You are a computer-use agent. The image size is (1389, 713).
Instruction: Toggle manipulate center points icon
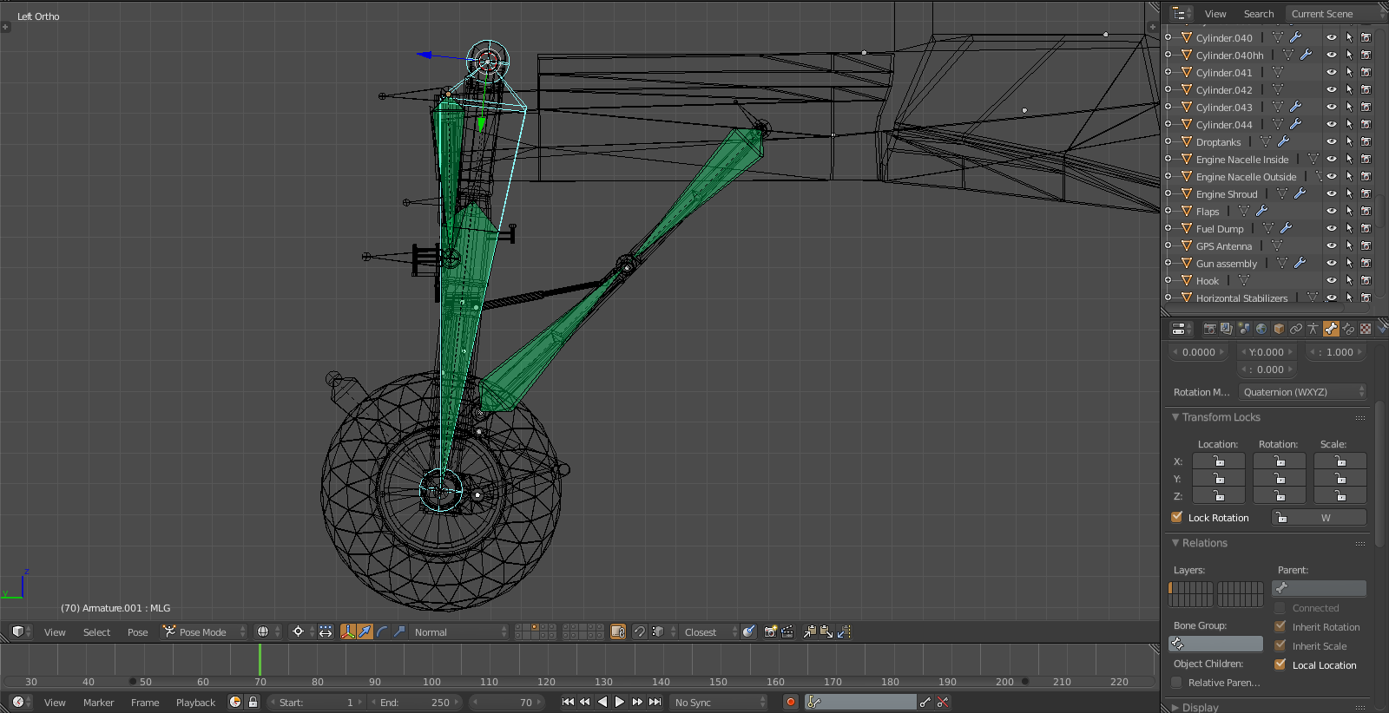[326, 631]
